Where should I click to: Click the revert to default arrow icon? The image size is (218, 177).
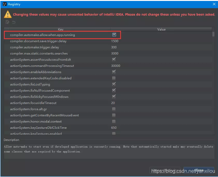point(14,22)
